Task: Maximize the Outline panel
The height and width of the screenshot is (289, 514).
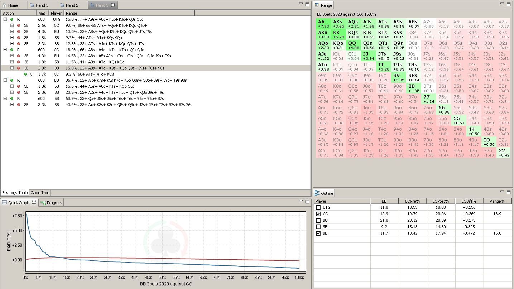Action: pyautogui.click(x=509, y=192)
